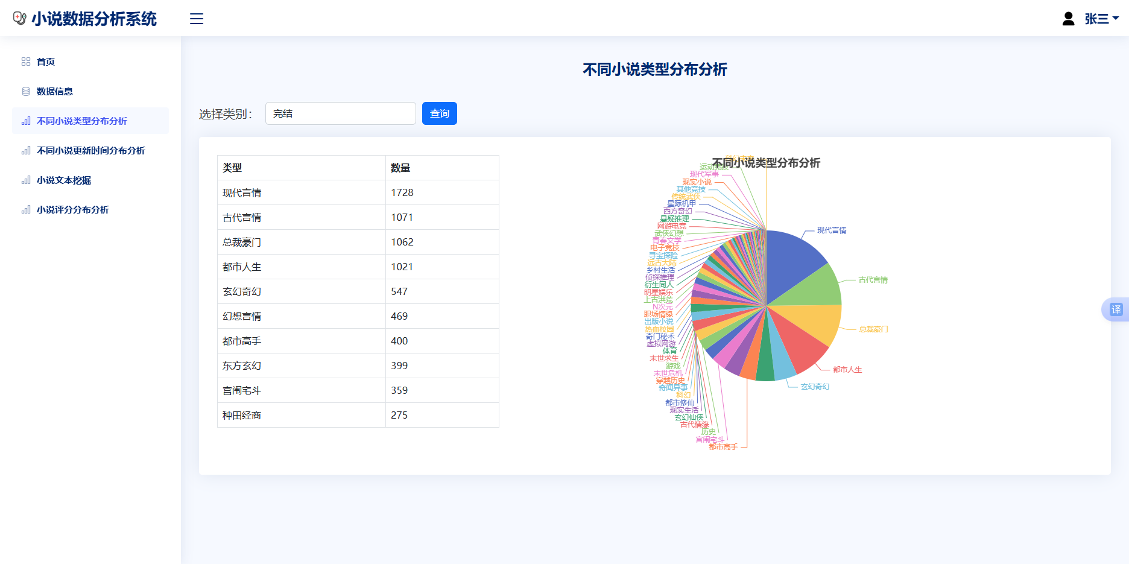The width and height of the screenshot is (1129, 564).
Task: Open the 张三 user dropdown
Action: click(1101, 19)
